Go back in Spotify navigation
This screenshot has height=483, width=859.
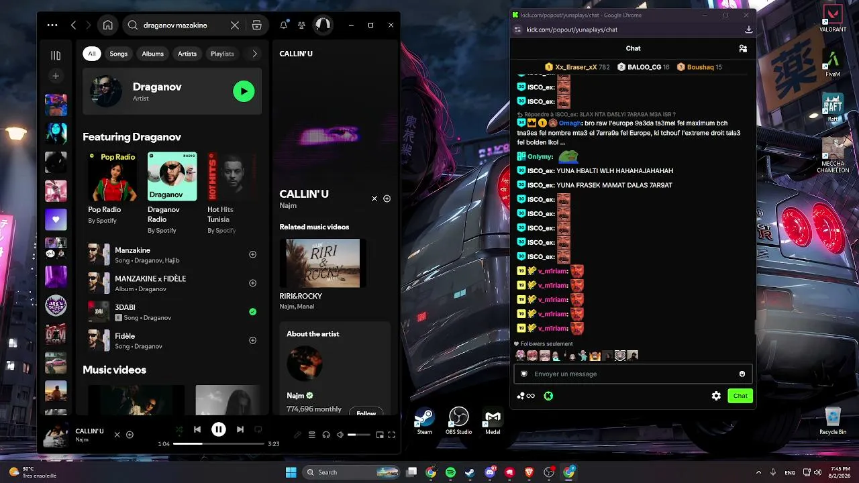[74, 25]
